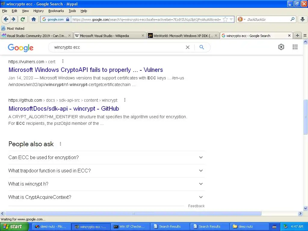Image resolution: width=308 pixels, height=231 pixels.
Task: Open the MicrosoftDocs sdk-api wincrypt GitHub link
Action: [64, 108]
